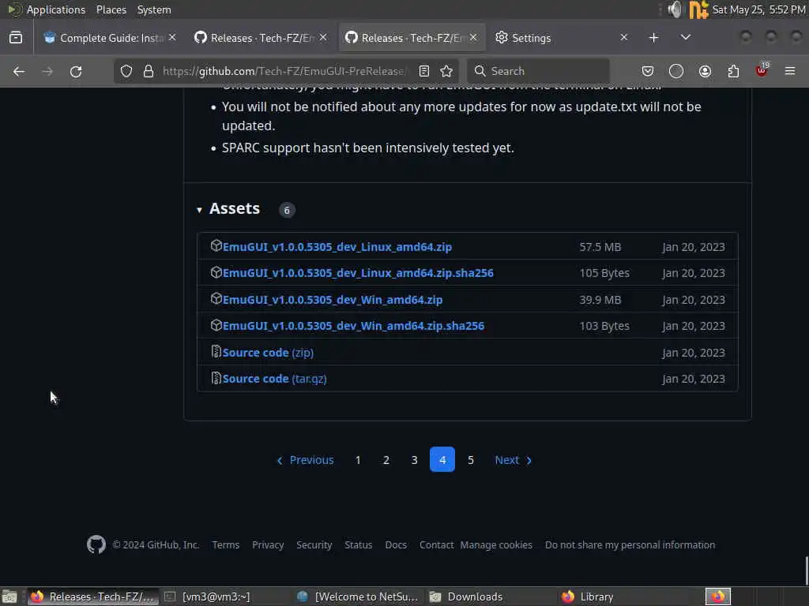Go to the Previous releases page
809x606 pixels.
pos(306,460)
